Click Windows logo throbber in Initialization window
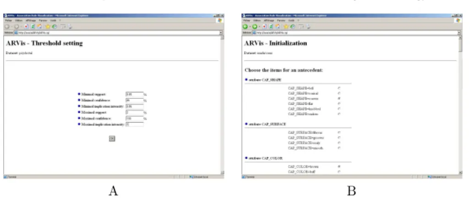The image size is (470, 198). click(458, 20)
